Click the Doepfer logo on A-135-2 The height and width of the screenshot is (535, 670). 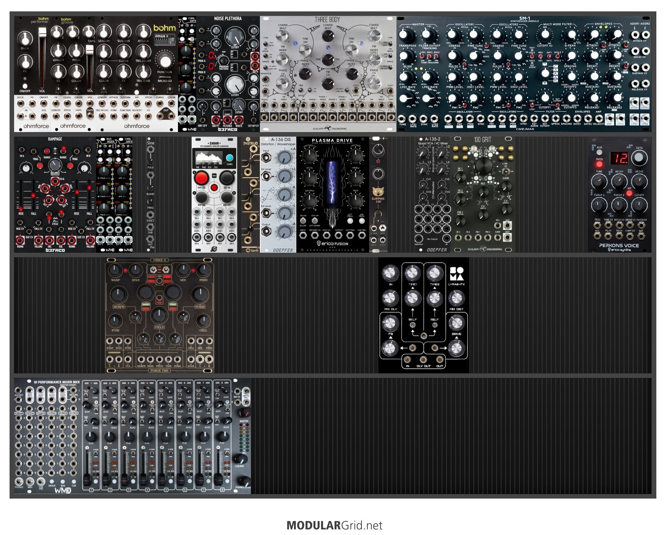pos(437,250)
